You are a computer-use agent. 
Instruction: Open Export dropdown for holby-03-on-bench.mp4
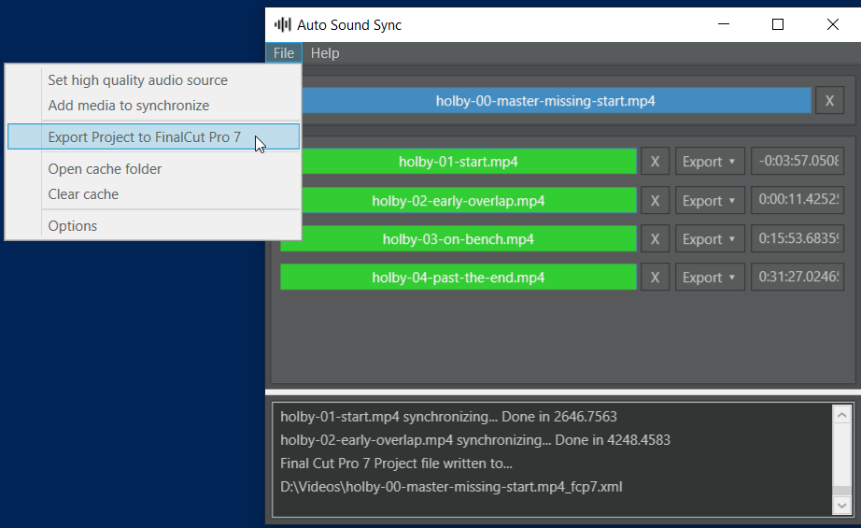tap(710, 239)
